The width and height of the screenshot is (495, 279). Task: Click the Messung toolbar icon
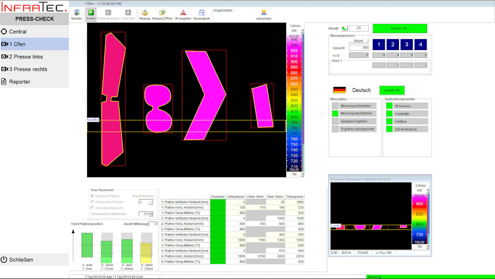[145, 13]
